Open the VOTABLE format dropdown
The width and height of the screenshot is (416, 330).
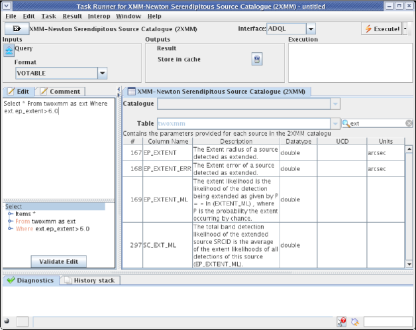pyautogui.click(x=102, y=73)
